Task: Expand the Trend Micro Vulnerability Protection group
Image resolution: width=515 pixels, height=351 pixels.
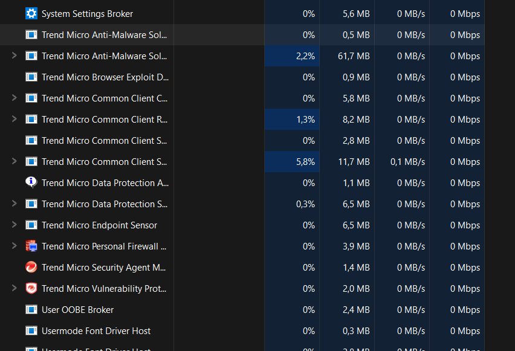Action: (x=15, y=288)
